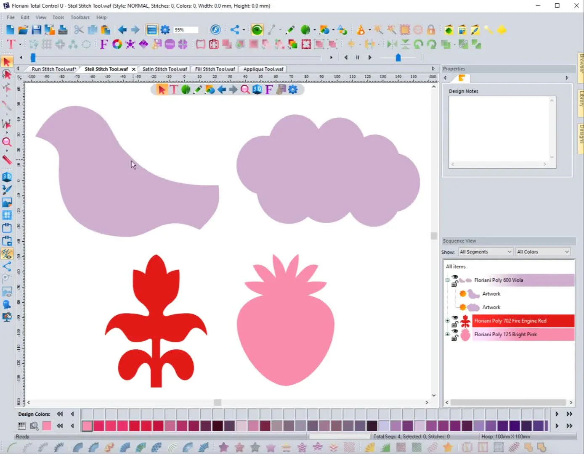Toggle lock on Floriani Poly 600 Viola
Screen dimensions: 584x454
(454, 284)
